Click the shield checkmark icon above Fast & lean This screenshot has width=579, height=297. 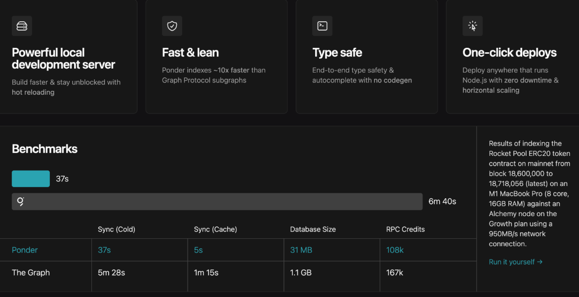172,26
